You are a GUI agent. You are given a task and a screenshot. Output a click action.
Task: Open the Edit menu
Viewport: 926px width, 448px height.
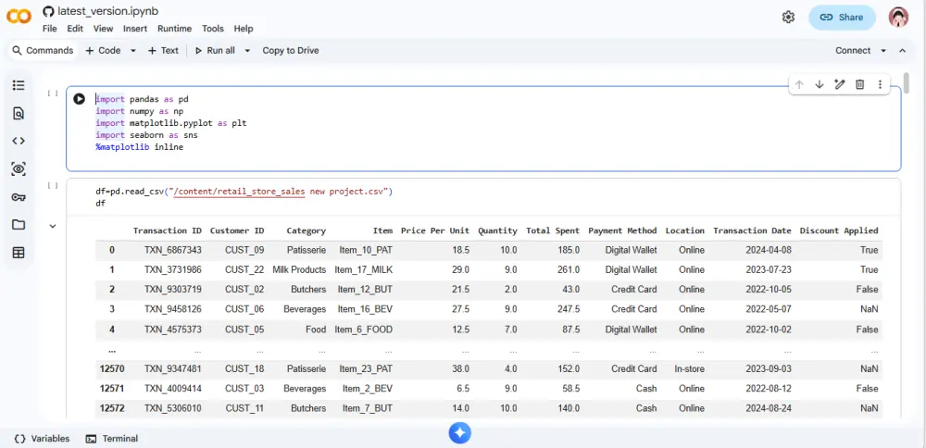tap(75, 29)
